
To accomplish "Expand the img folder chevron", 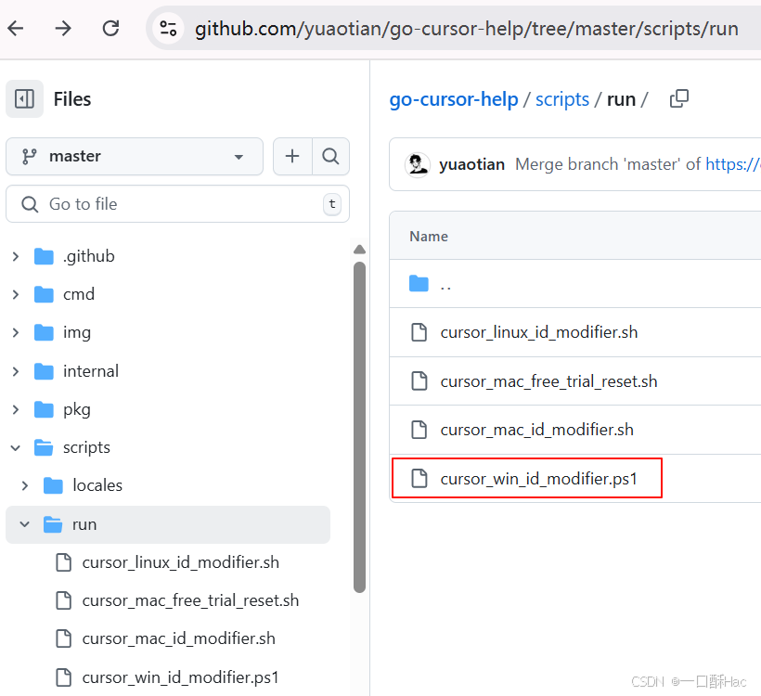I will tap(16, 332).
